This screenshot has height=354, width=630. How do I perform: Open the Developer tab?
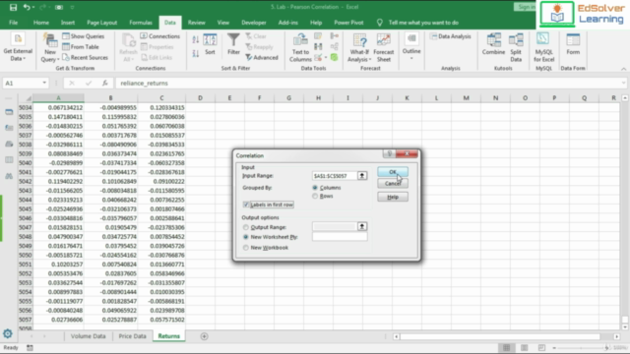254,23
